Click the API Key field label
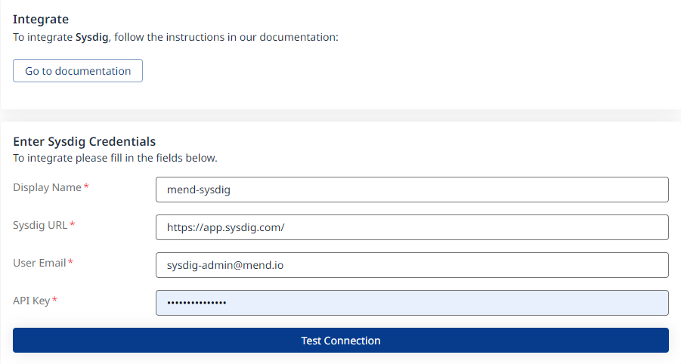Viewport: 681px width, 364px height. (x=31, y=301)
